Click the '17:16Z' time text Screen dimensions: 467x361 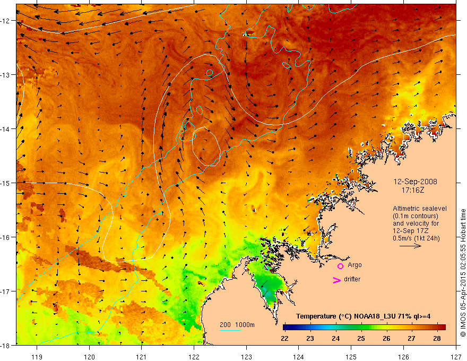412,190
